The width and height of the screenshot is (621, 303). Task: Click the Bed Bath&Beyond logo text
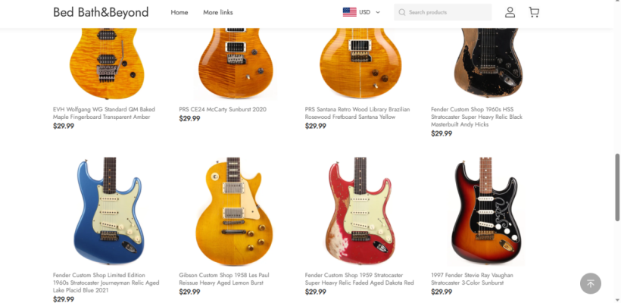101,12
